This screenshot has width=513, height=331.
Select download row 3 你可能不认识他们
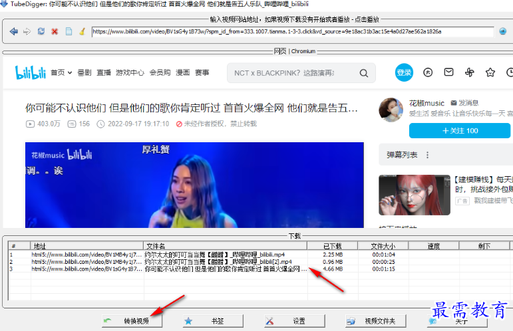click(258, 269)
